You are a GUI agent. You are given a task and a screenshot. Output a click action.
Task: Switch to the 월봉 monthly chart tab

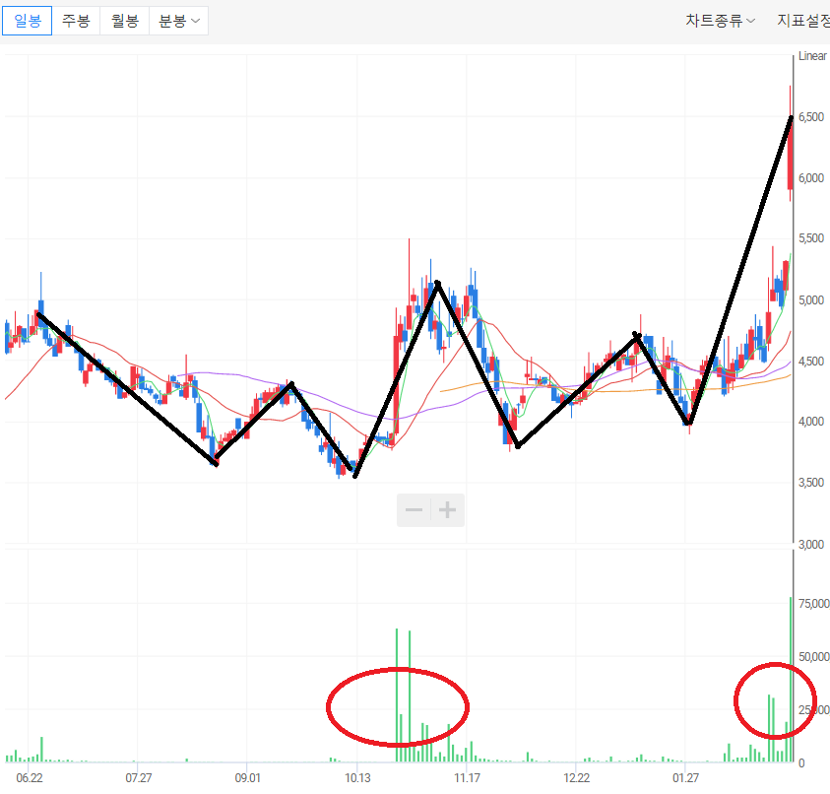point(125,21)
